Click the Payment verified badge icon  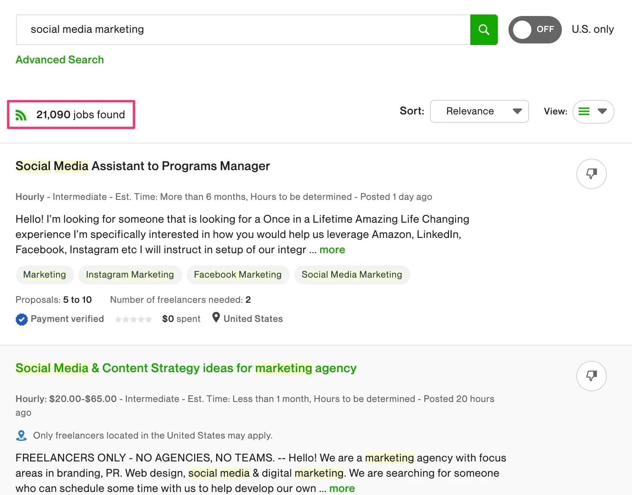(22, 319)
